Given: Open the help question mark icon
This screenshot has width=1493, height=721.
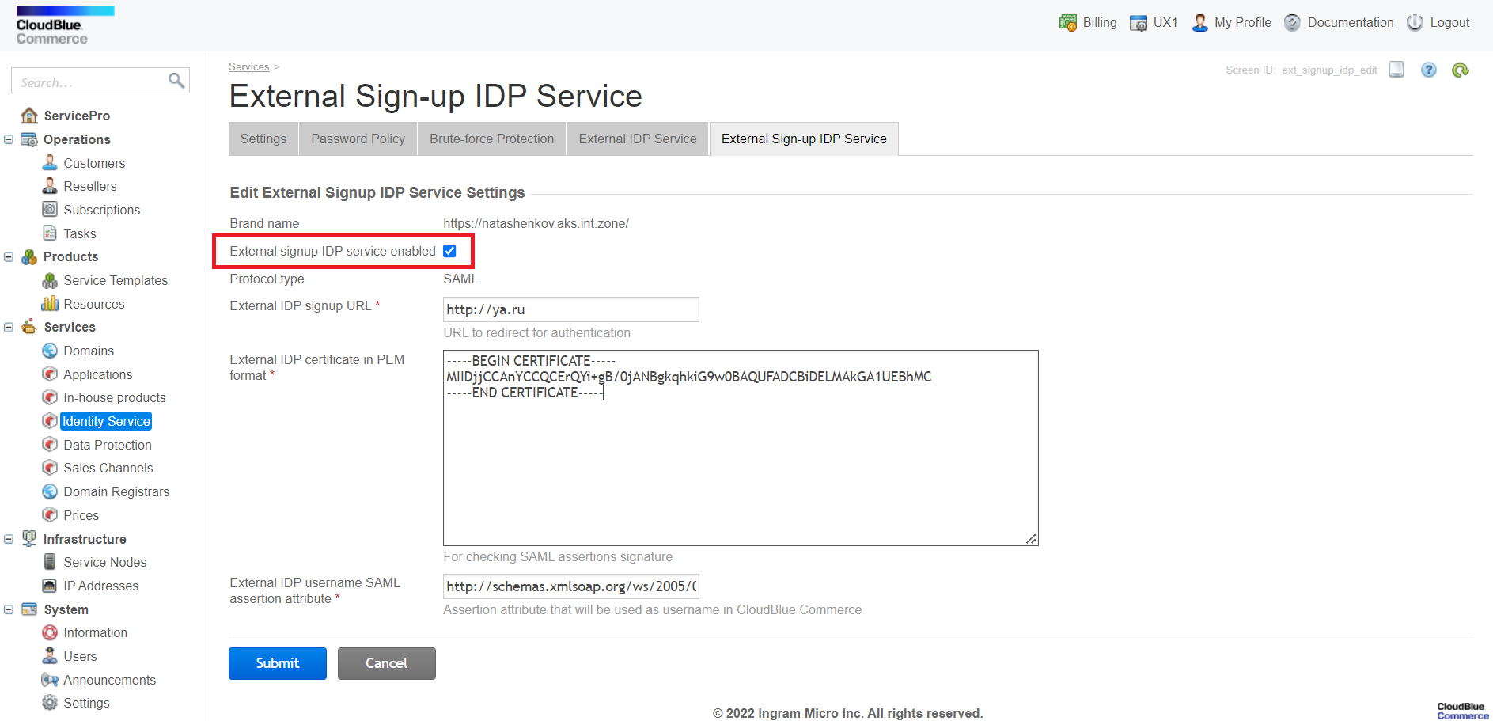Looking at the screenshot, I should (1428, 70).
